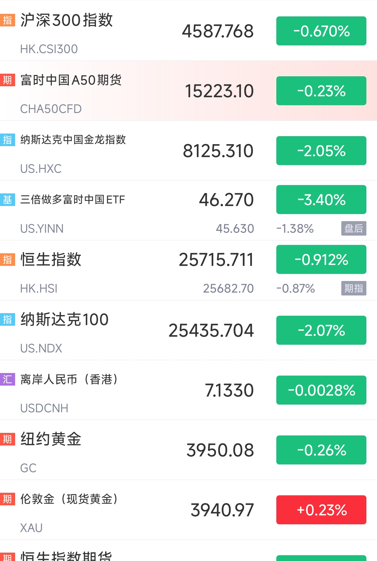Tap the 基 badge beside 三倍做多富时中国ETF

tap(7, 200)
